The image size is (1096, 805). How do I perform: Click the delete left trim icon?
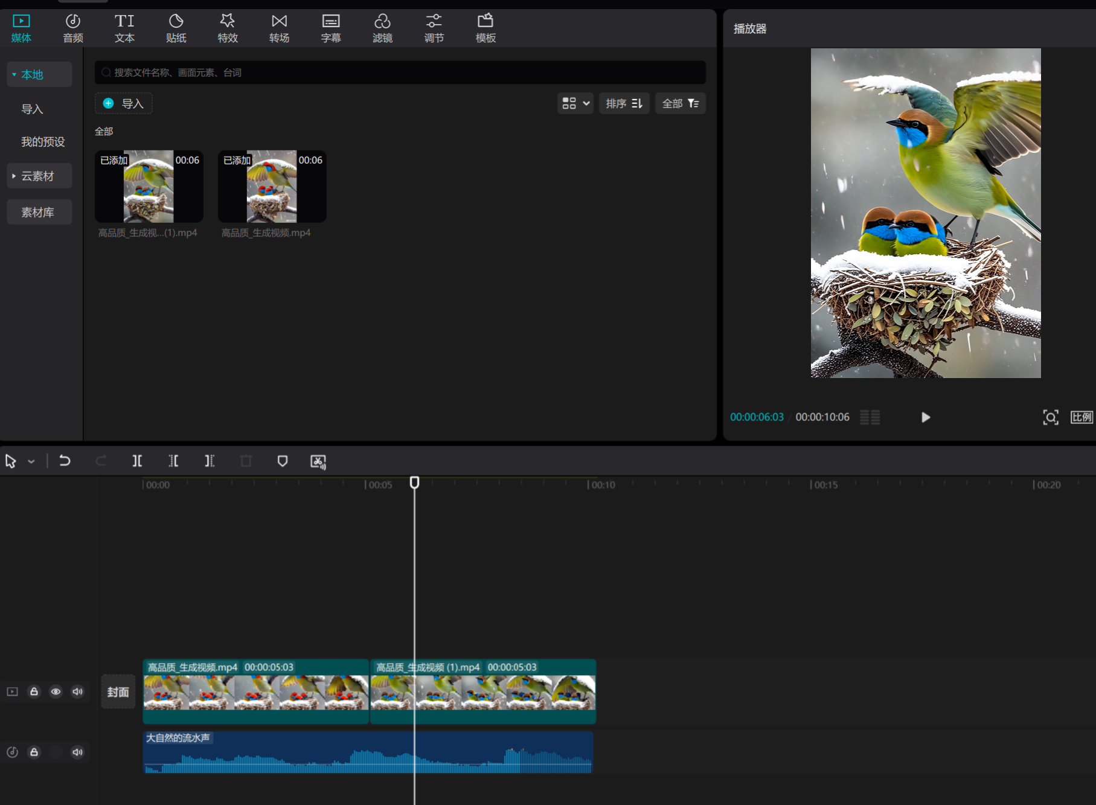point(173,461)
